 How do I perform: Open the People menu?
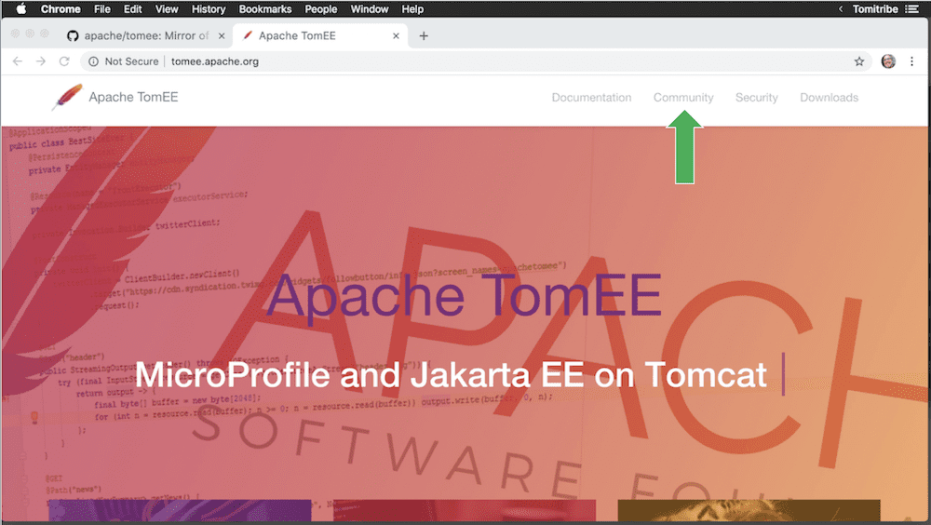(x=320, y=9)
